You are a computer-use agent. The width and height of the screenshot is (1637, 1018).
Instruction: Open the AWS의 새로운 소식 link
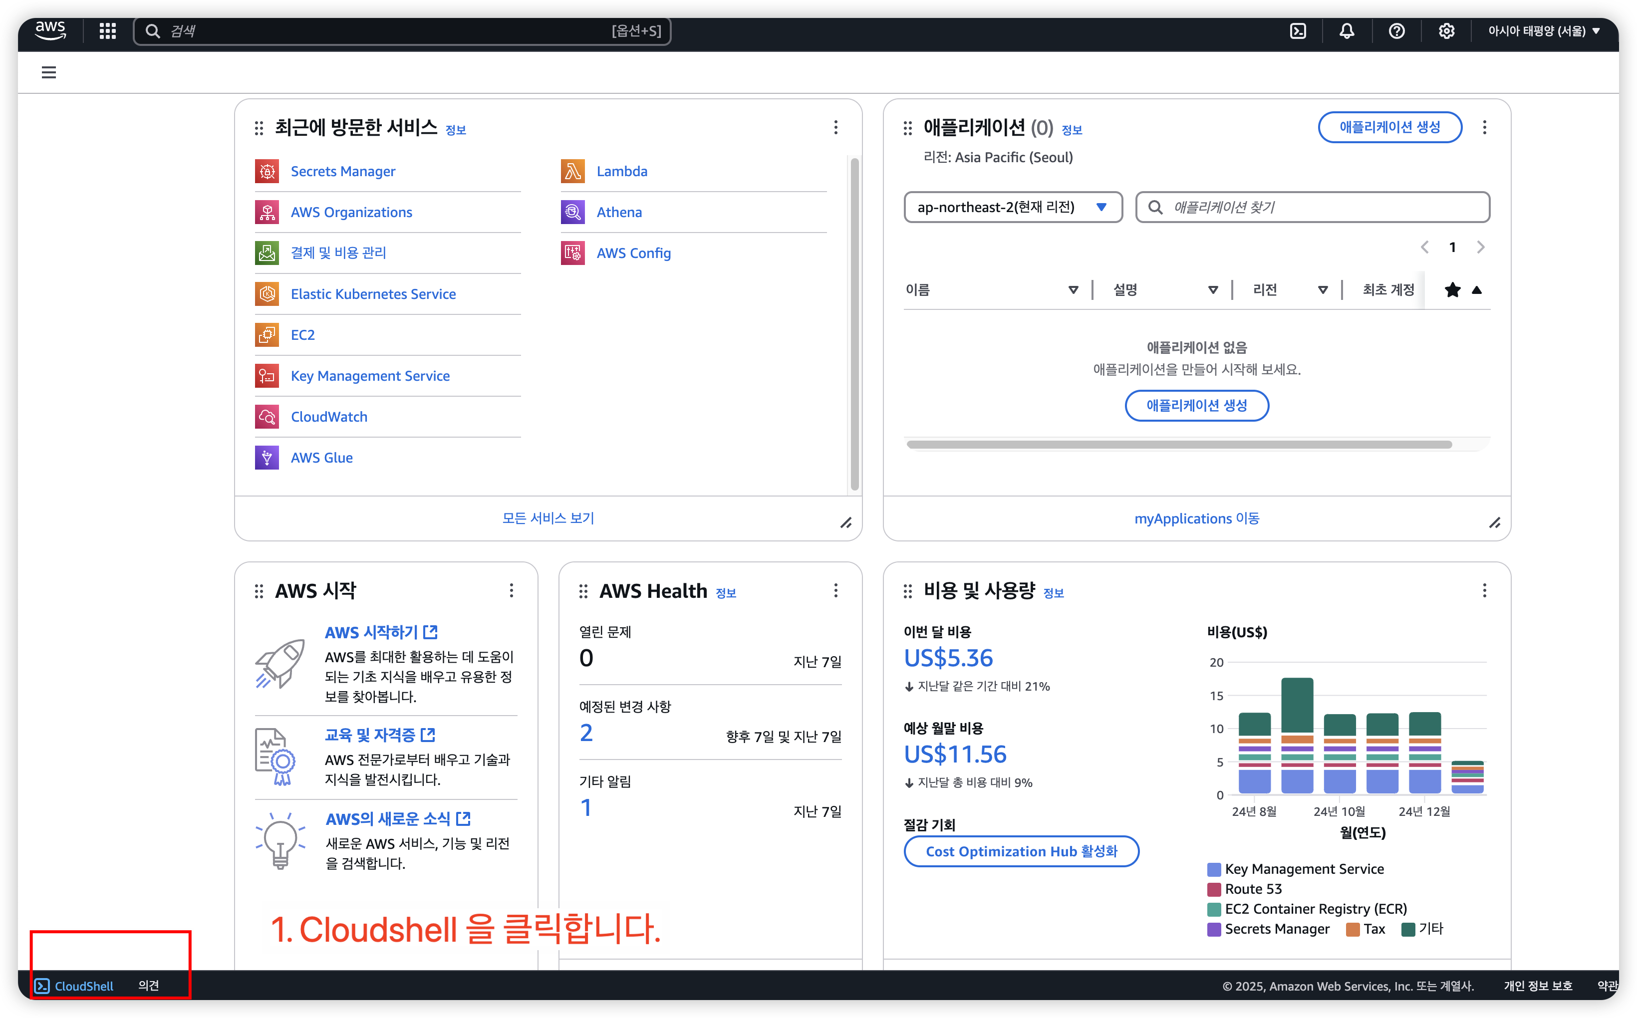398,819
